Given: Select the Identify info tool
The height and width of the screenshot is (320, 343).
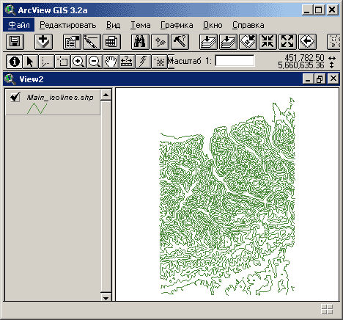Looking at the screenshot, I should (14, 62).
